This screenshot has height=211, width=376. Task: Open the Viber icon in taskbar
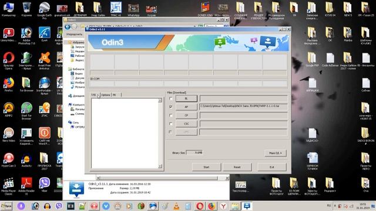click(59, 206)
